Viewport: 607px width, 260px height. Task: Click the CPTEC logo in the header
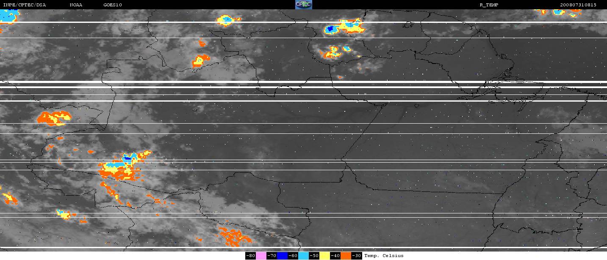click(303, 5)
